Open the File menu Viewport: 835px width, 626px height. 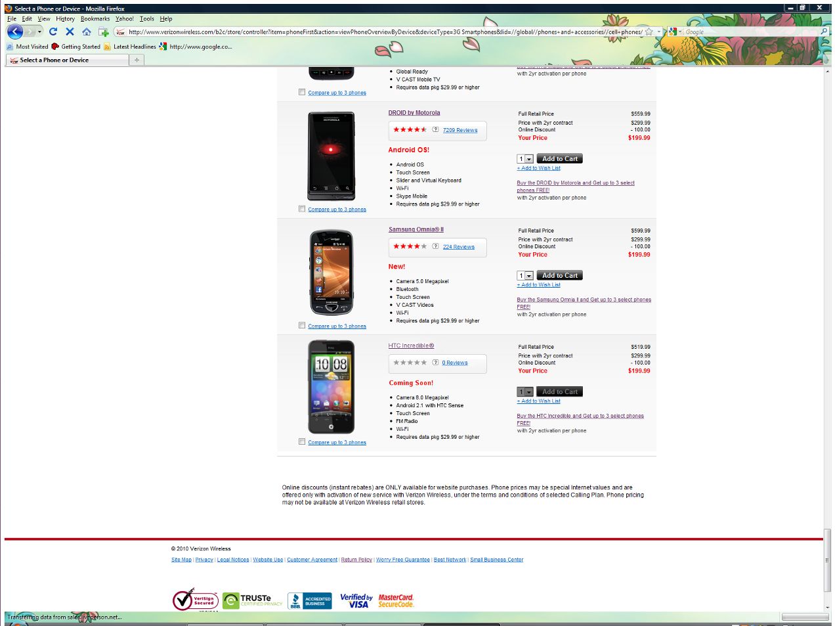12,19
